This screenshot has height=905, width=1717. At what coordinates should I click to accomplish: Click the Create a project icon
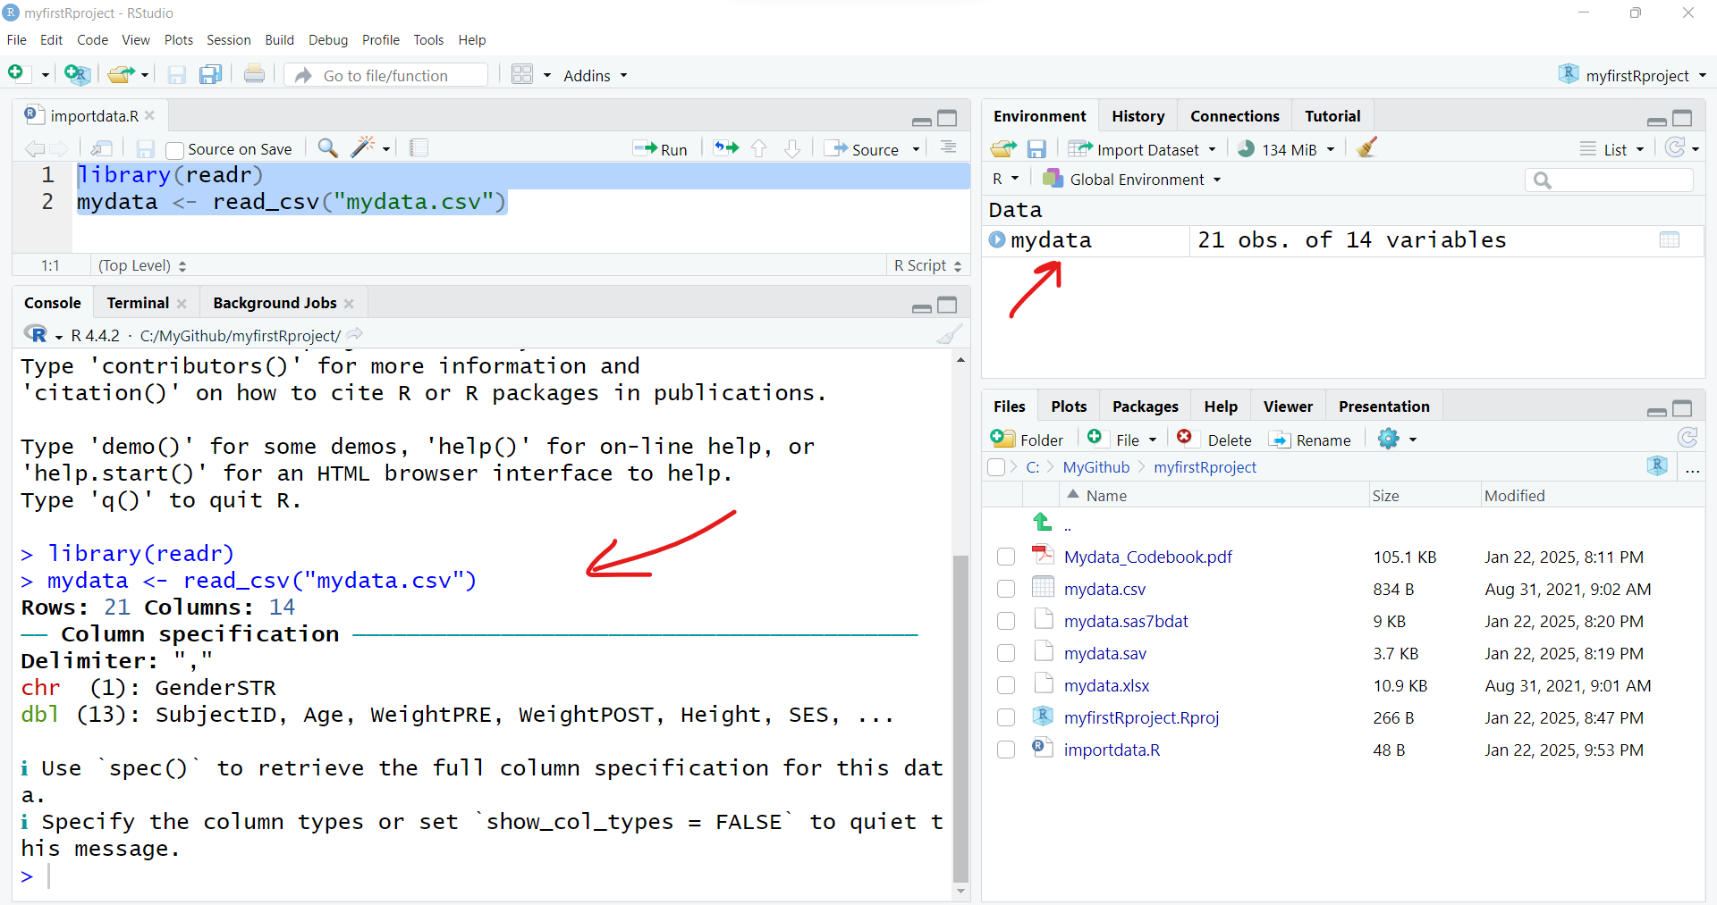[77, 75]
